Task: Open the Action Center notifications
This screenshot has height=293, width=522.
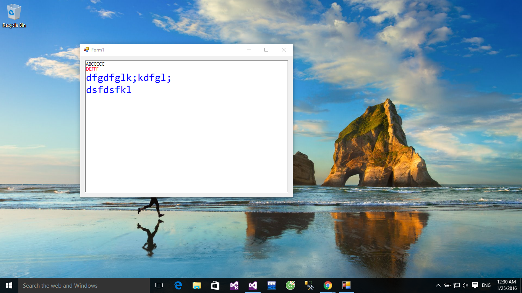Action: click(x=475, y=285)
